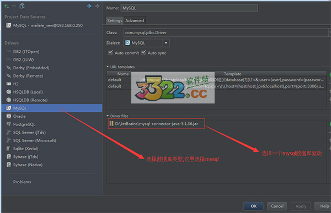Select the second default URL template row
Image resolution: width=331 pixels, height=213 pixels.
[x=216, y=86]
